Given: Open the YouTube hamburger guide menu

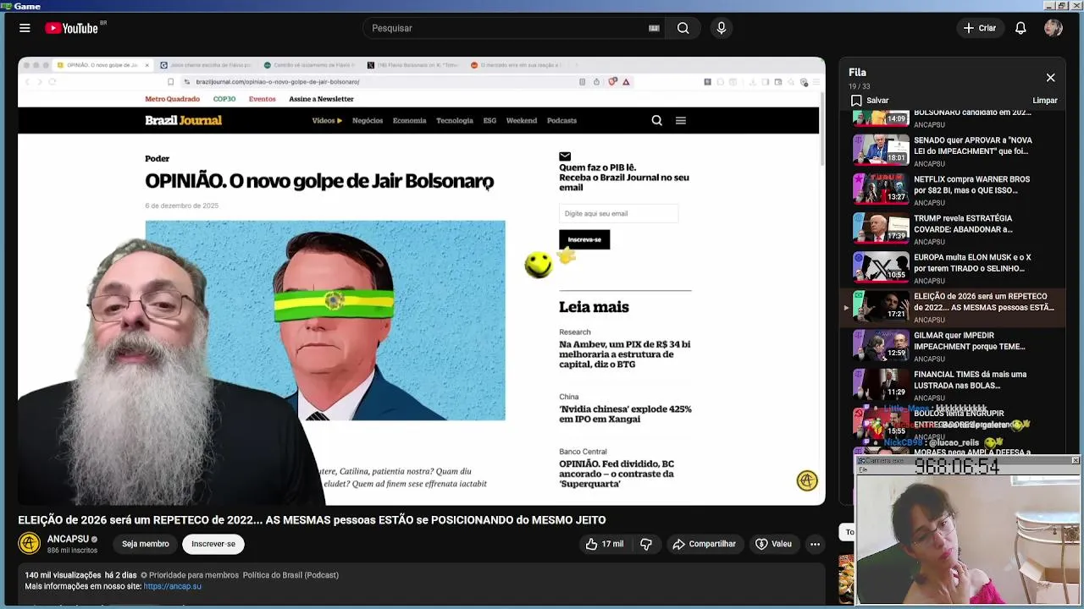Looking at the screenshot, I should [x=25, y=28].
